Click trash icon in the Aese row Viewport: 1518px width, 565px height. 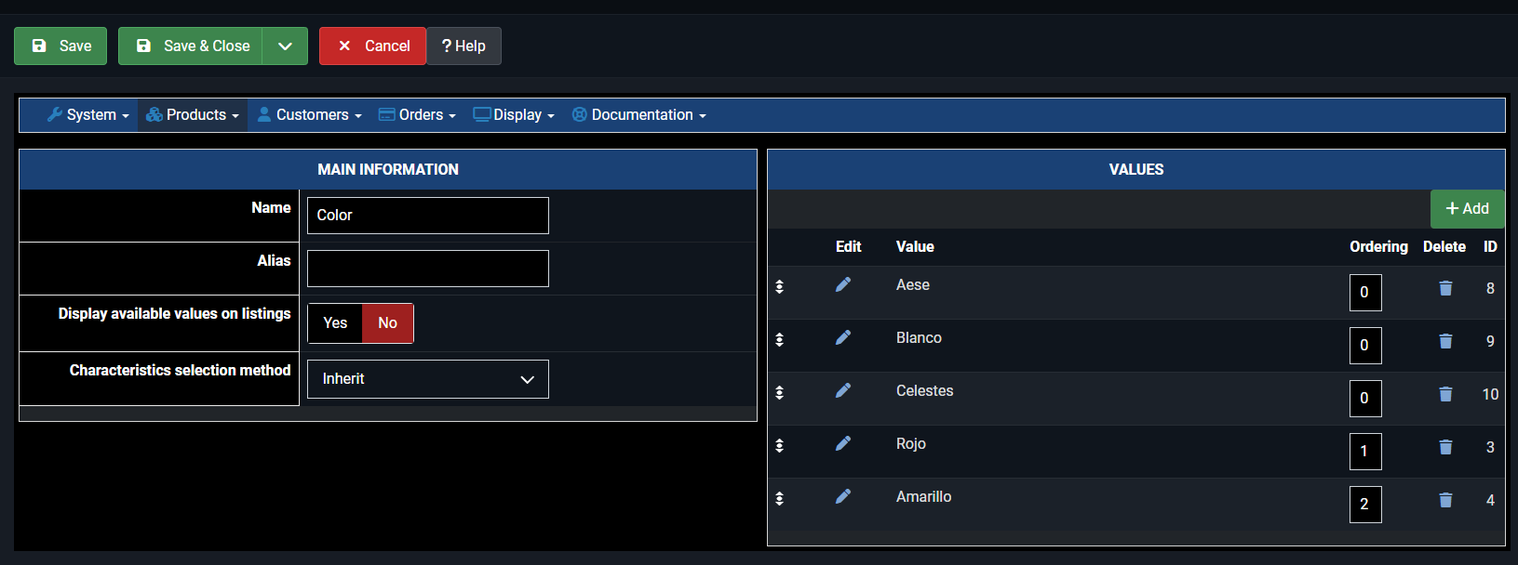tap(1445, 288)
